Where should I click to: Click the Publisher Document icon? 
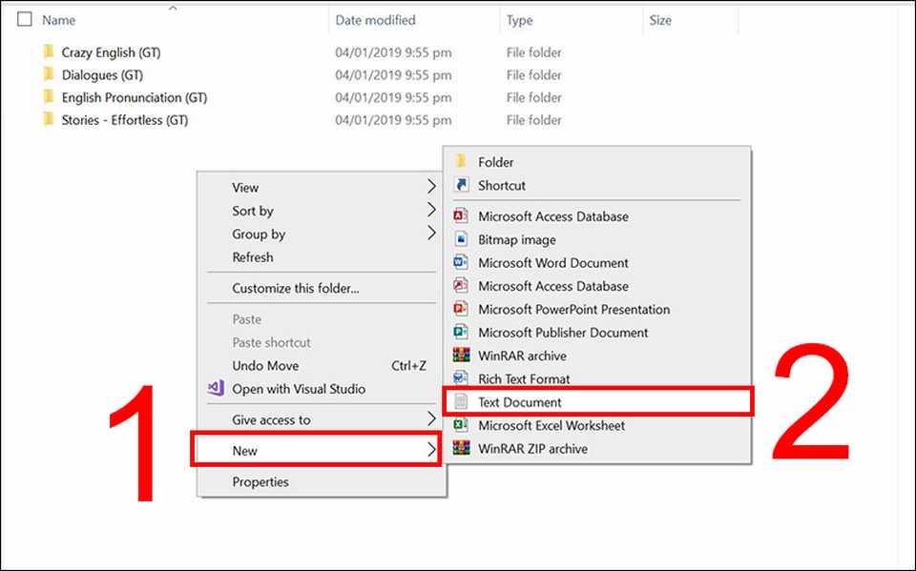[x=461, y=333]
